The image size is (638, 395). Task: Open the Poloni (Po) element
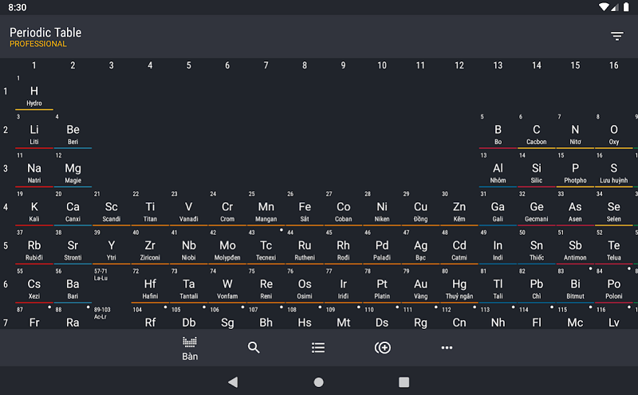[613, 285]
